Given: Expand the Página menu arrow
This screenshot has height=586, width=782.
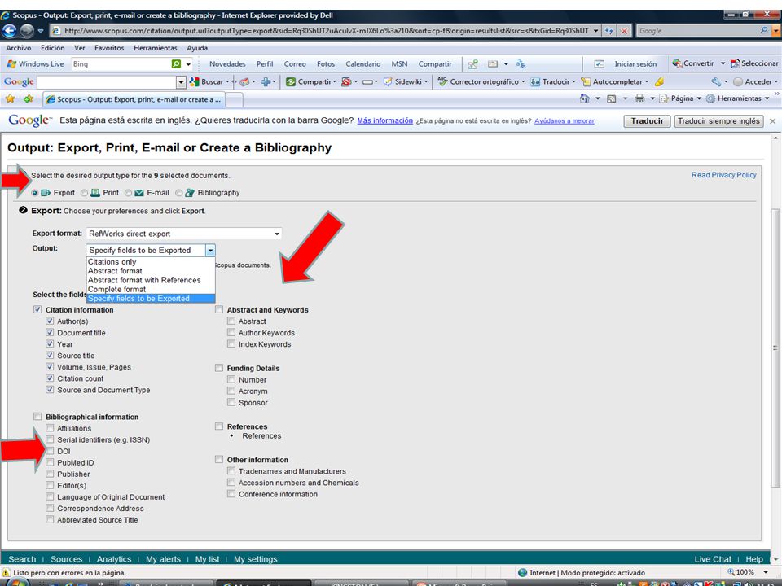Looking at the screenshot, I should coord(699,98).
